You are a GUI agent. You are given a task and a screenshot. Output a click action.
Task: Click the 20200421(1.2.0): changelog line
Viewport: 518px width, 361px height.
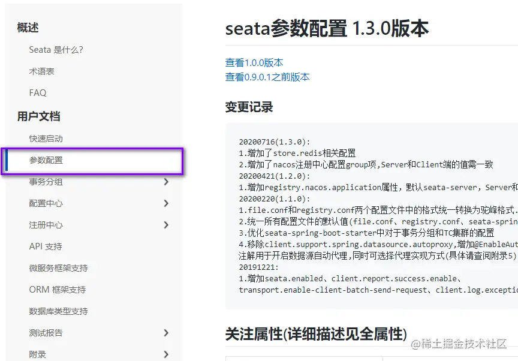click(275, 176)
